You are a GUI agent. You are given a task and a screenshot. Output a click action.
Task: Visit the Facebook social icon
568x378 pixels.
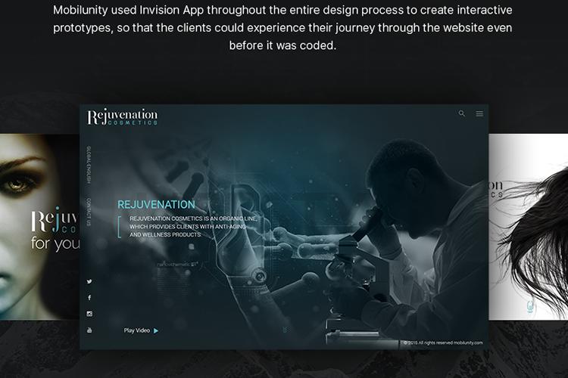click(89, 297)
